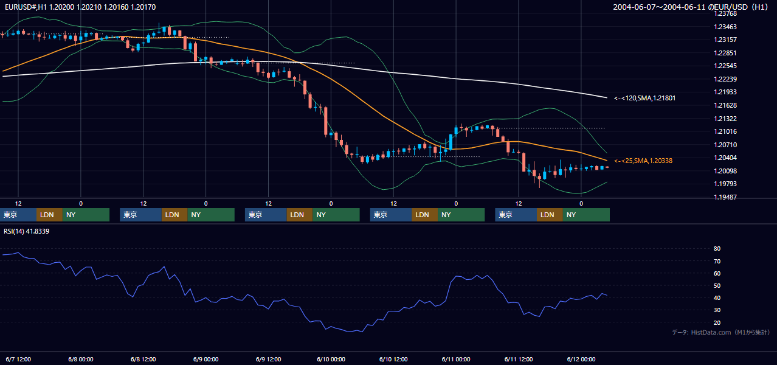Click price axis value 1.23768
This screenshot has height=365, width=777.
pyautogui.click(x=725, y=13)
